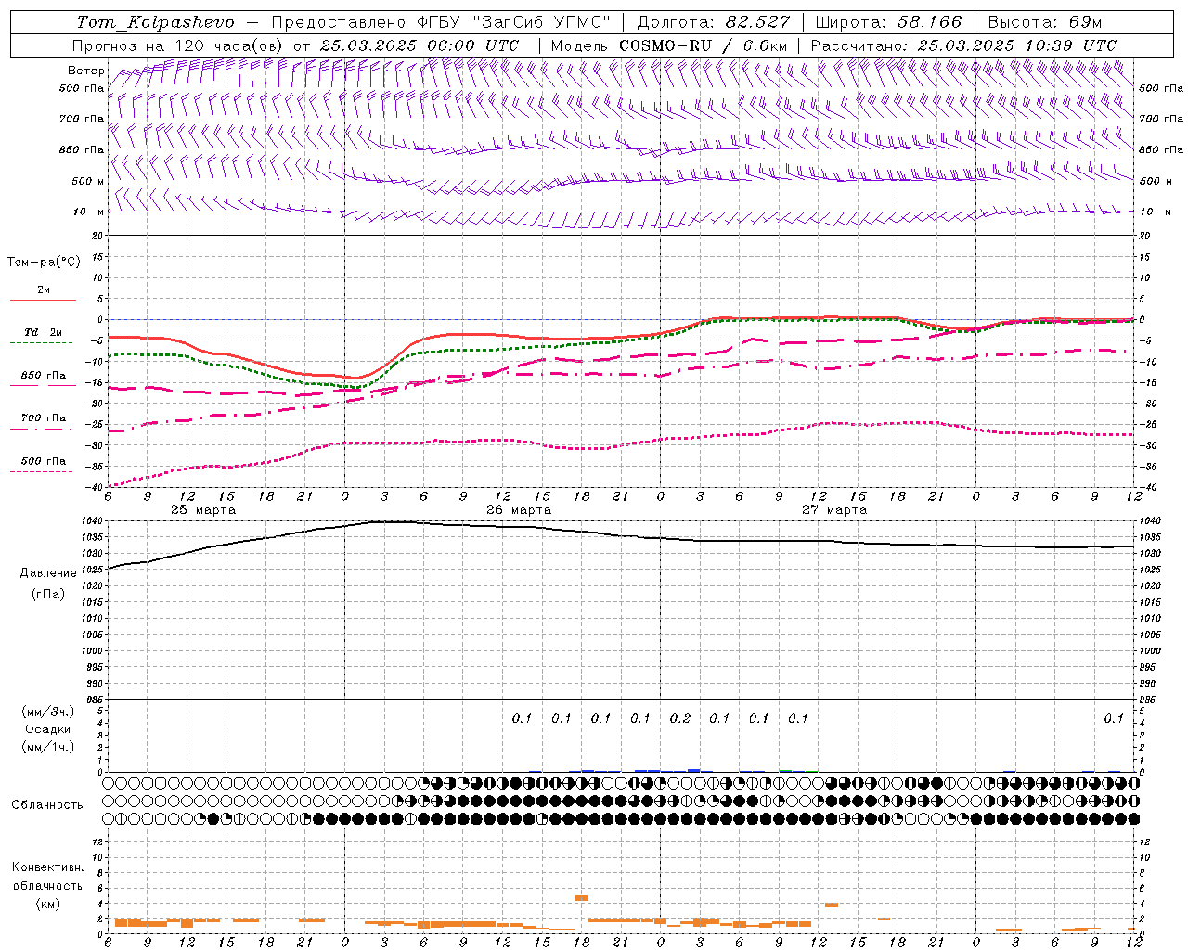This screenshot has width=1188, height=950.
Task: Click the 1040 pressure axis label on the left
Action: pyautogui.click(x=94, y=521)
